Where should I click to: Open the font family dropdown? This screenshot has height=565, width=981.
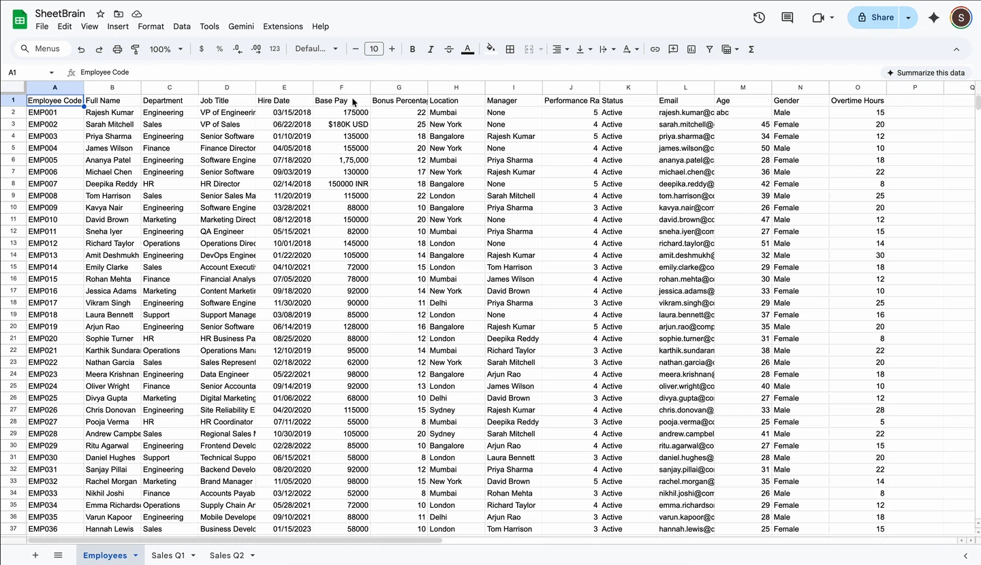click(x=316, y=49)
